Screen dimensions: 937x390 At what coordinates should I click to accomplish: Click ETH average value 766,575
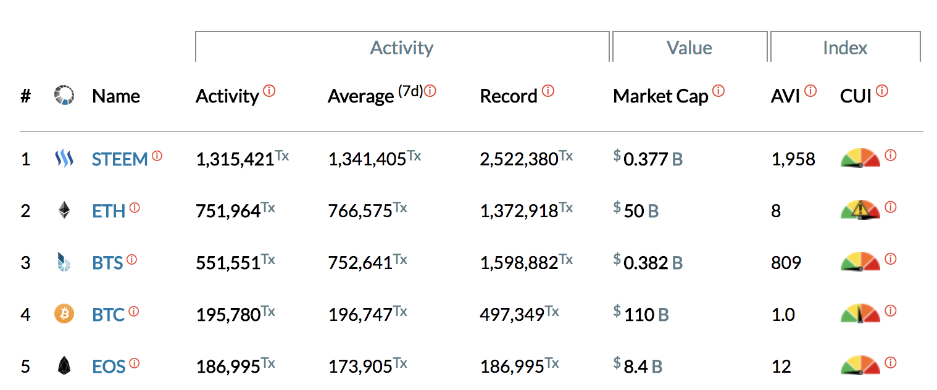pos(360,212)
